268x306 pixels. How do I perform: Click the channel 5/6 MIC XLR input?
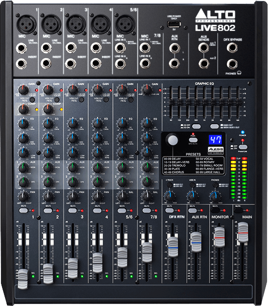125,24
